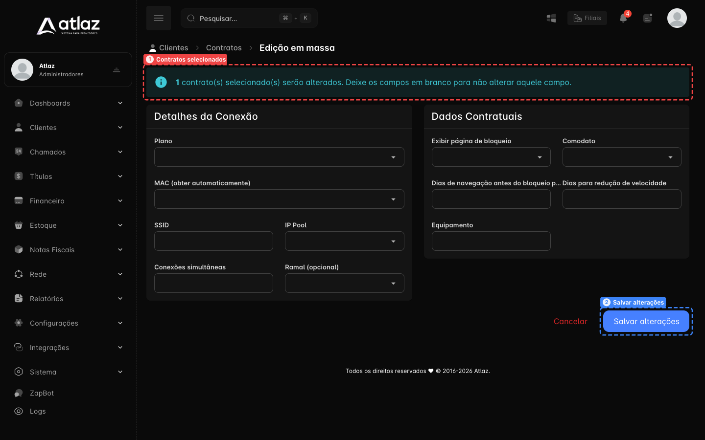Screen dimensions: 705x440
Task: Click the Configurações gear icon
Action: pyautogui.click(x=19, y=323)
